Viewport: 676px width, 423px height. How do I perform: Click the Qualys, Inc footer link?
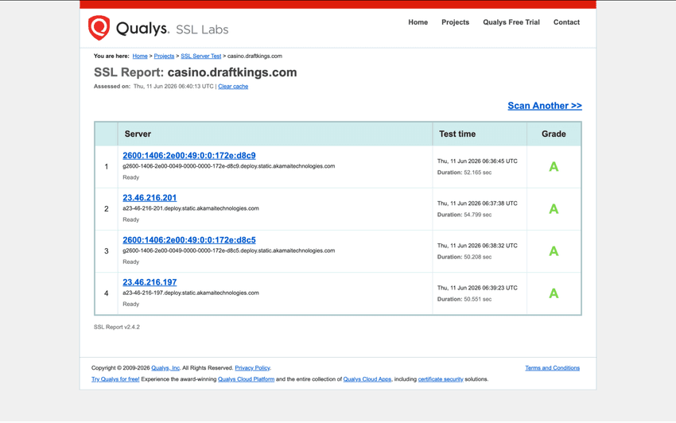pyautogui.click(x=165, y=368)
